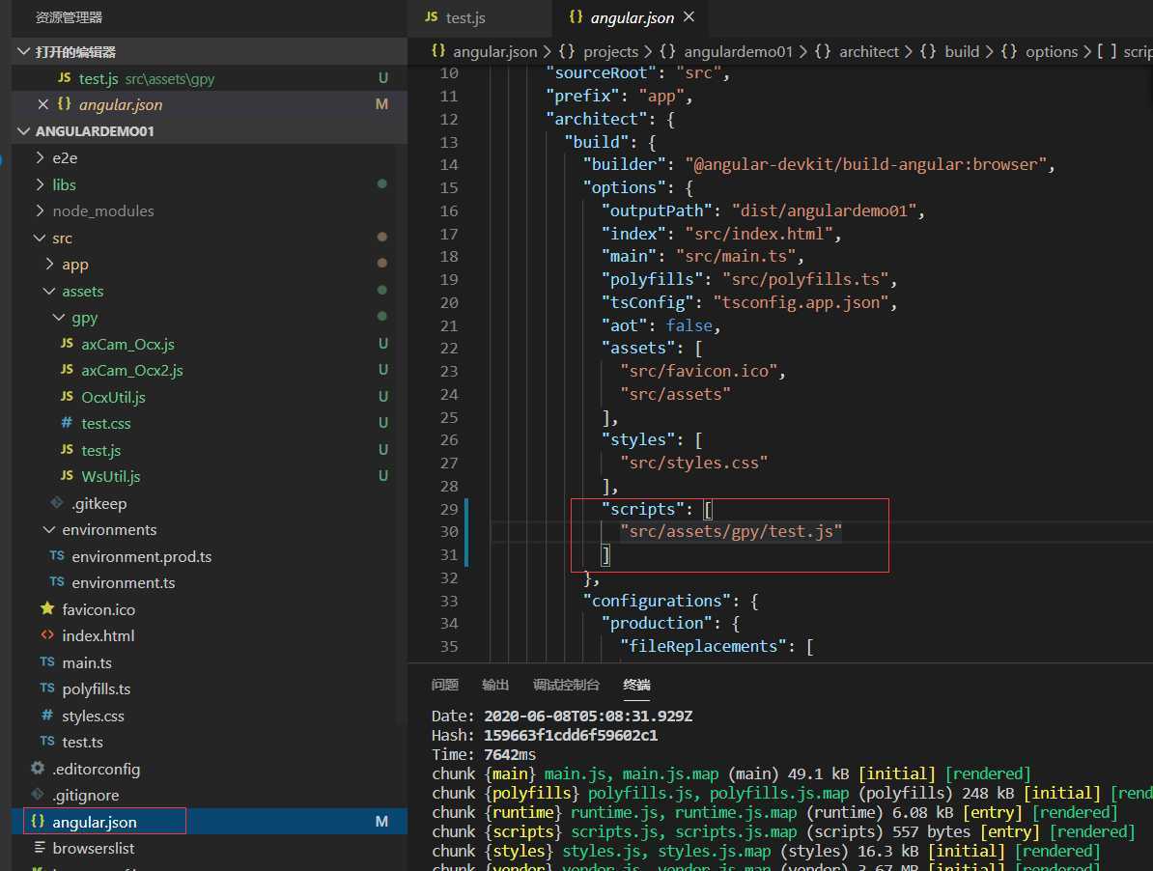Click 'build' breadcrumb segment

[961, 51]
